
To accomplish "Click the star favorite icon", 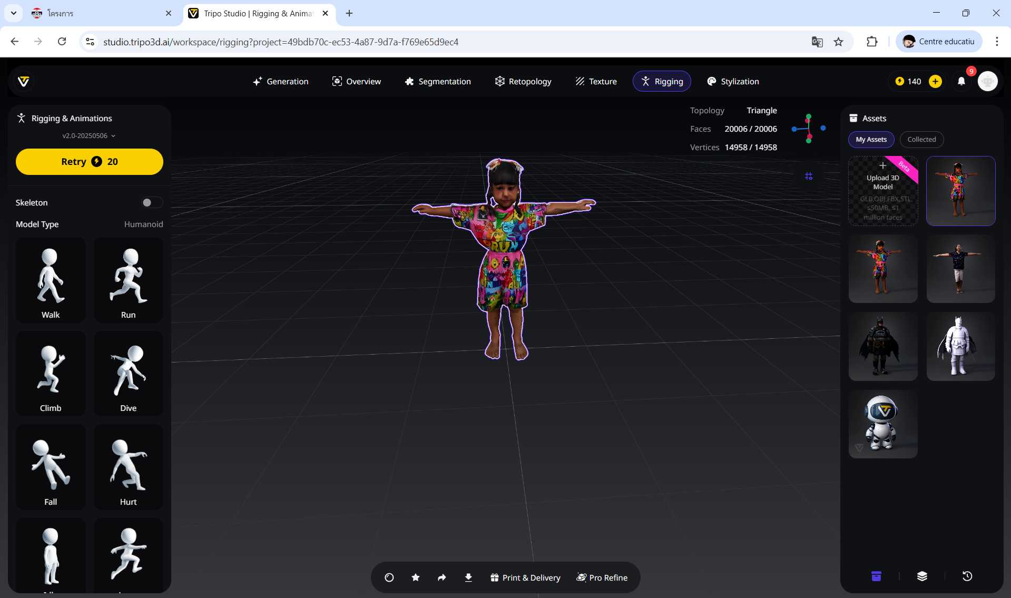I will 415,577.
